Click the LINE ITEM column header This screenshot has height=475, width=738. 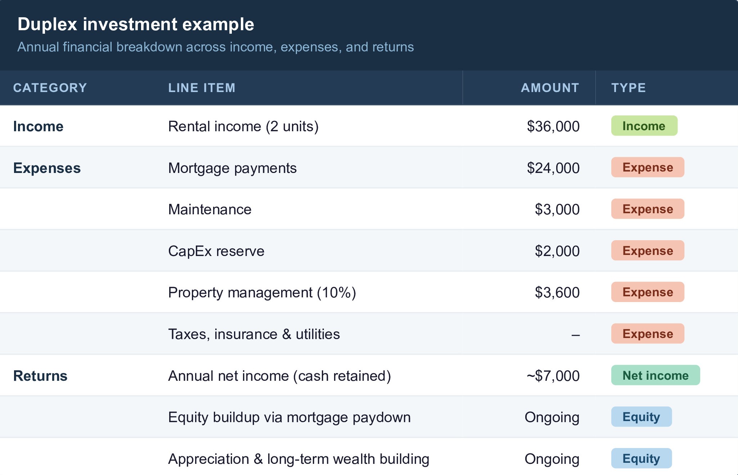[x=202, y=88]
